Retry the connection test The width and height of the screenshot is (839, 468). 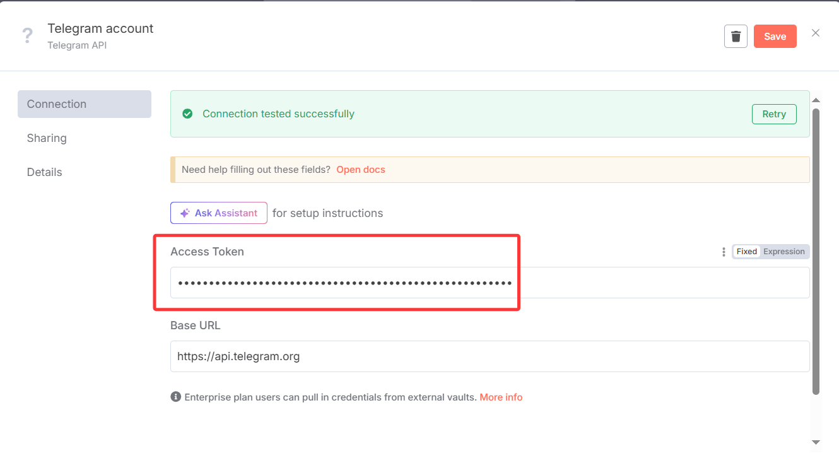(774, 114)
